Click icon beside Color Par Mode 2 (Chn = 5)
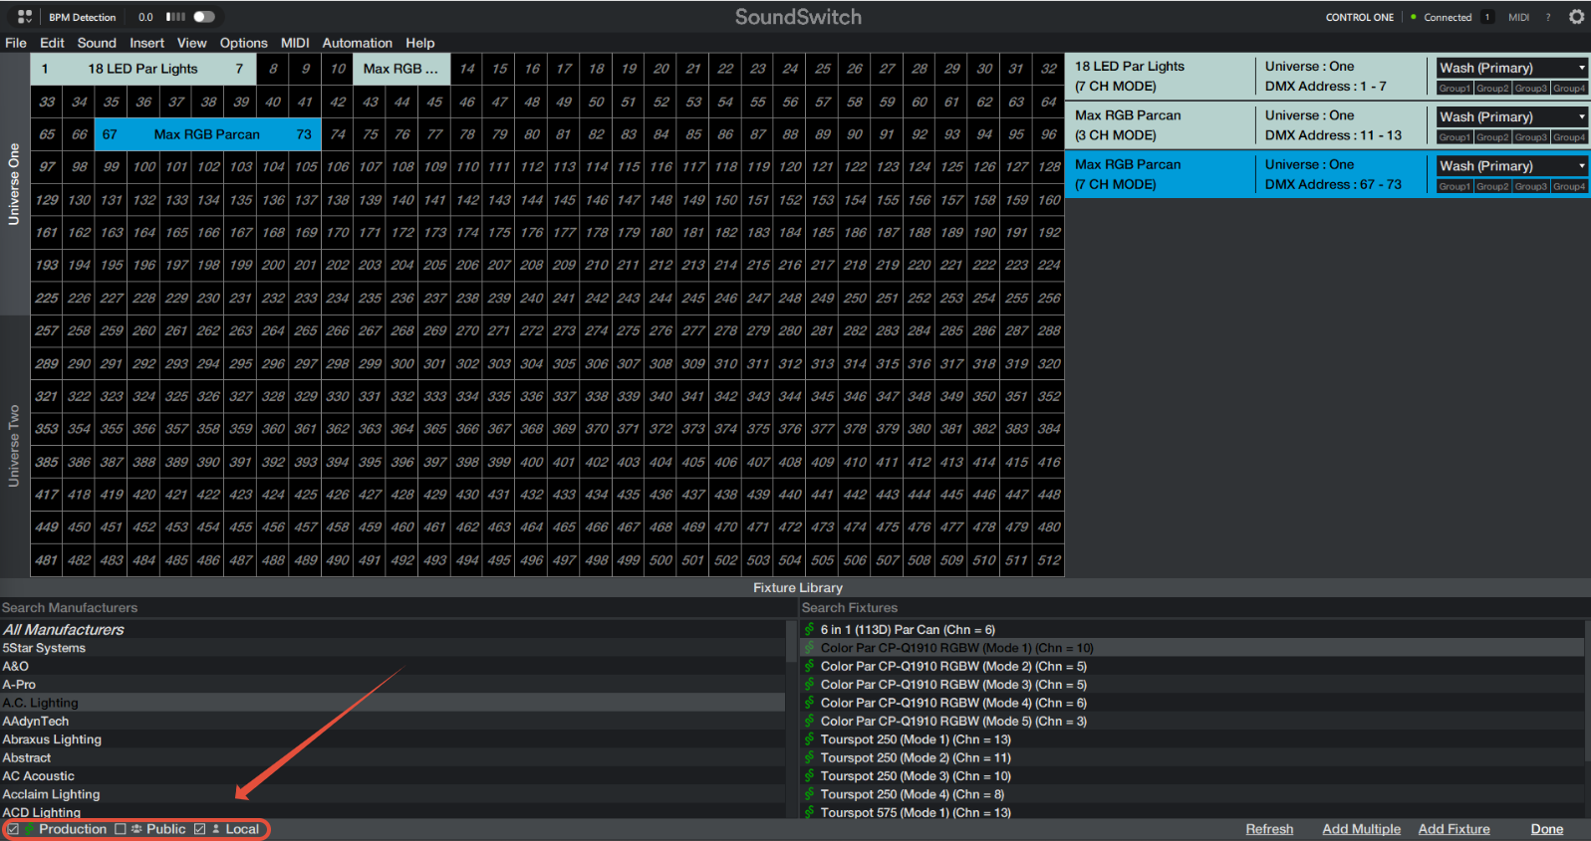The height and width of the screenshot is (841, 1591). point(810,666)
